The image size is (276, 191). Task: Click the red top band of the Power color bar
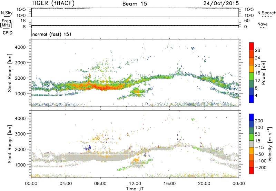(252, 46)
